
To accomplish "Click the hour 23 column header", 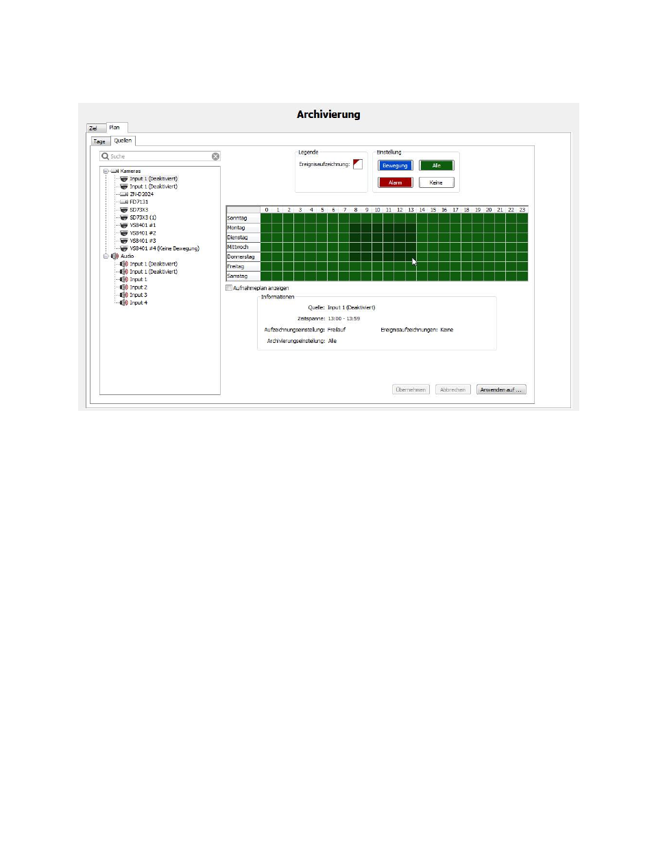I will pyautogui.click(x=522, y=210).
